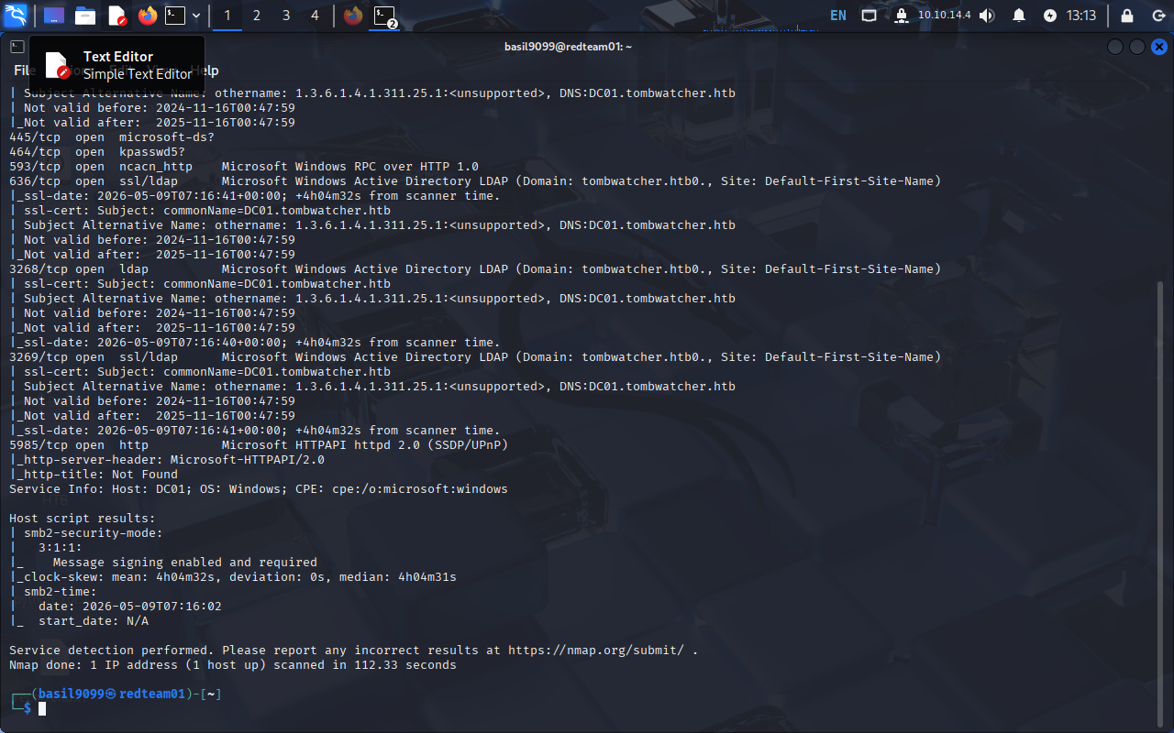The width and height of the screenshot is (1174, 733).
Task: Click the '5985/tcp open http' line
Action: pos(259,445)
